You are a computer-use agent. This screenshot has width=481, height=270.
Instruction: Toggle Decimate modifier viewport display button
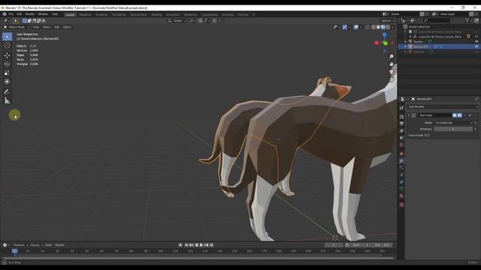pyautogui.click(x=455, y=115)
